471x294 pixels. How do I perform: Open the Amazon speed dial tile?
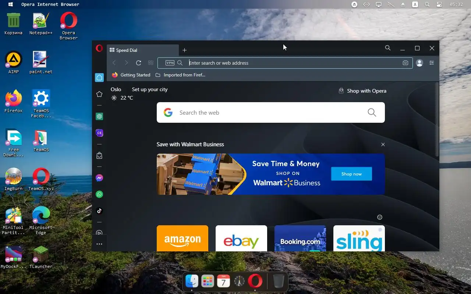183,238
